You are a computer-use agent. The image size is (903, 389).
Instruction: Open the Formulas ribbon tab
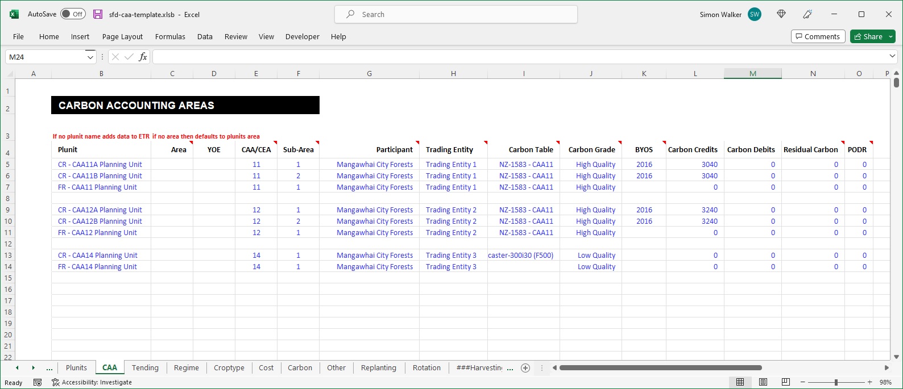(170, 36)
